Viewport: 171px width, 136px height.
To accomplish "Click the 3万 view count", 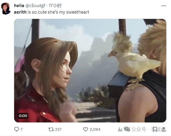I will point(127,129).
